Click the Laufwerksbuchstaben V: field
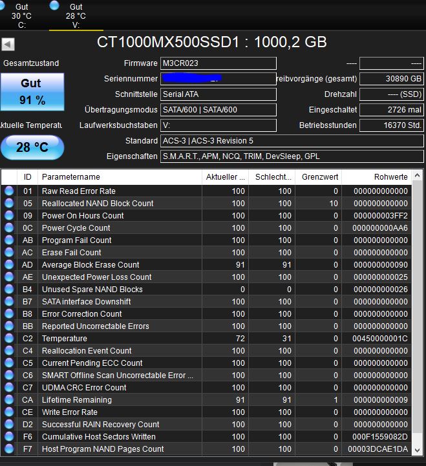Image resolution: width=426 pixels, height=466 pixels. tap(218, 125)
